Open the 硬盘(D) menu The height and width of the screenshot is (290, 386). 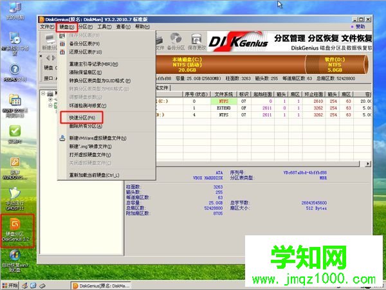[x=67, y=27]
